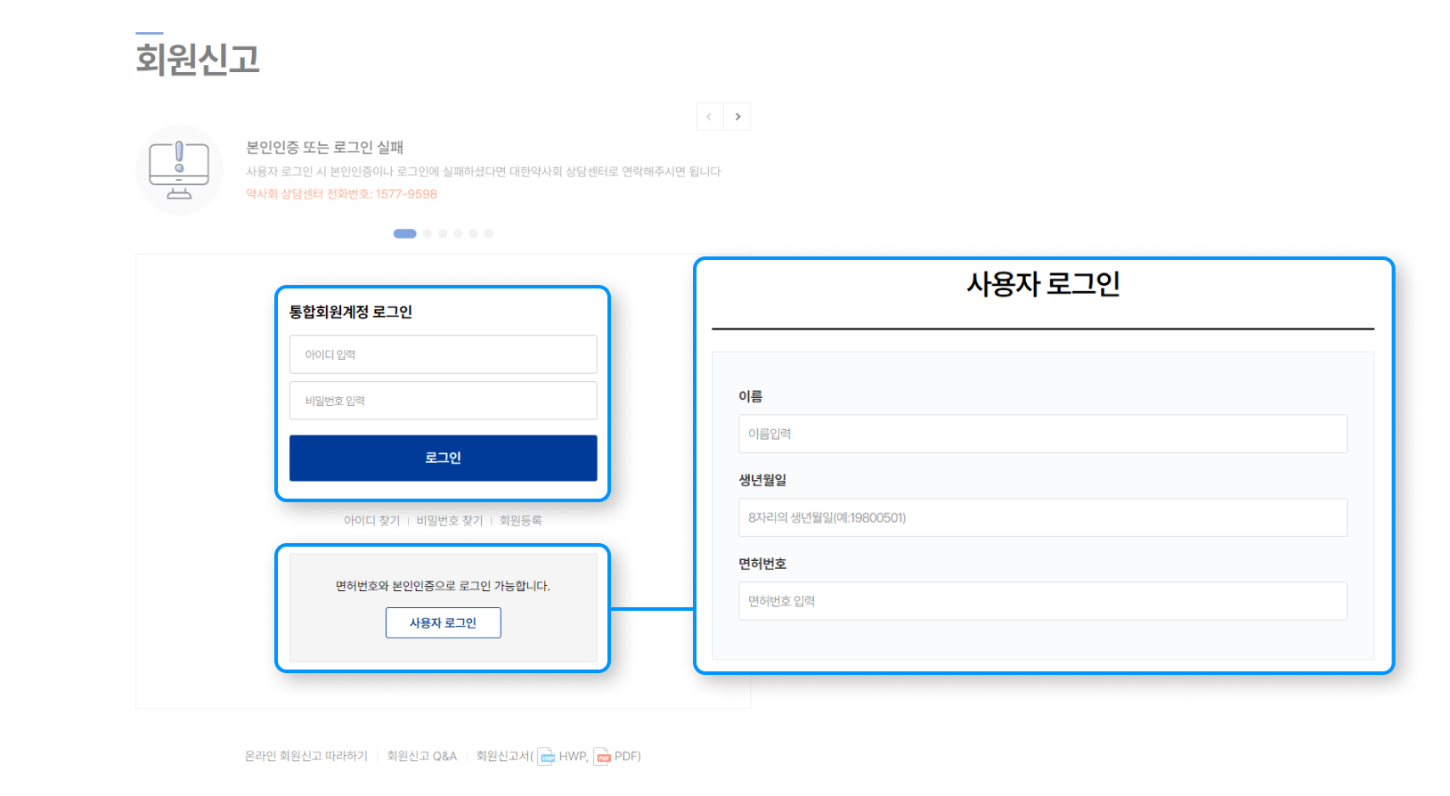This screenshot has height=796, width=1450.
Task: Open the 비밀번호 찾기 link
Action: [x=449, y=521]
